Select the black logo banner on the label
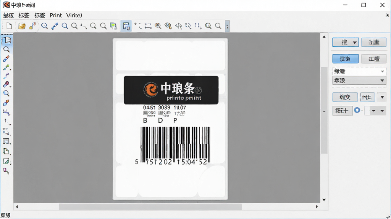The width and height of the screenshot is (391, 219). (171, 90)
